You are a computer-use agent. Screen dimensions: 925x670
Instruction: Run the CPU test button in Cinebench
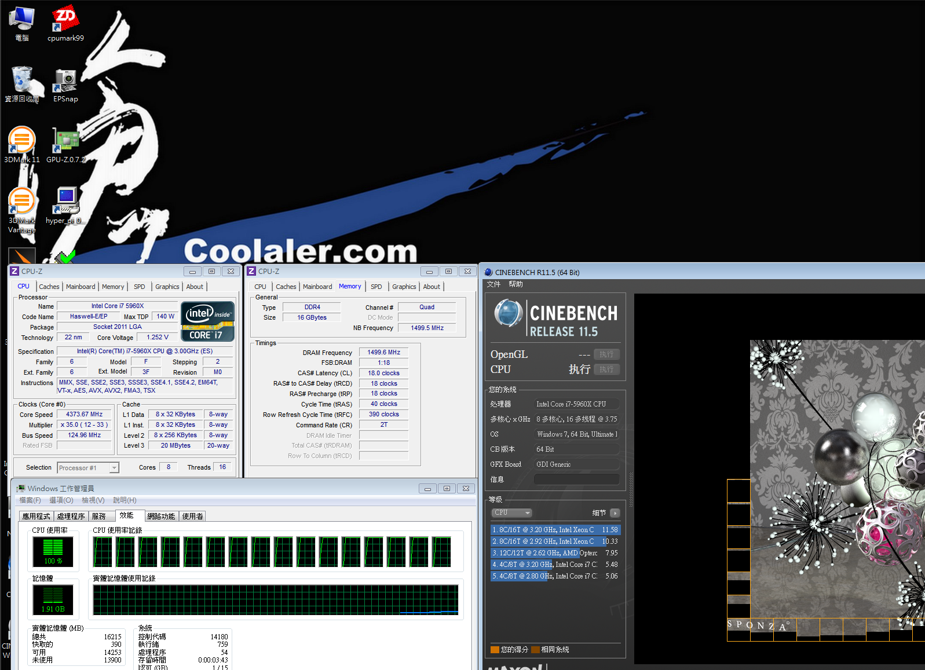click(606, 369)
